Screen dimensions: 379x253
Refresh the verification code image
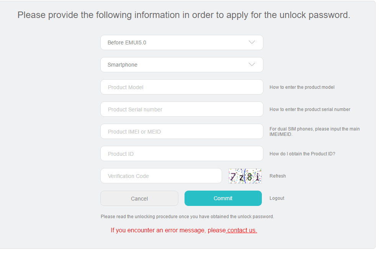click(278, 176)
